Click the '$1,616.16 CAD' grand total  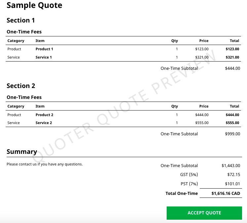click(x=226, y=193)
